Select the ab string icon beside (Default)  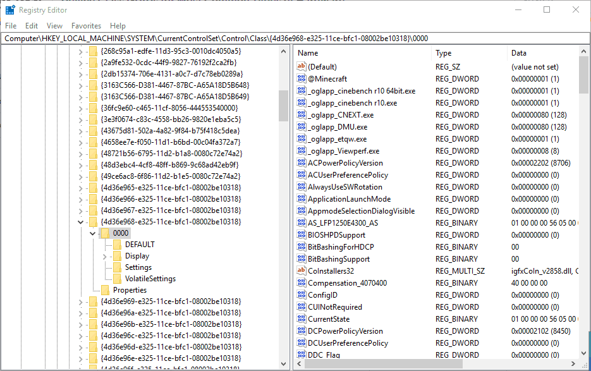tap(302, 66)
